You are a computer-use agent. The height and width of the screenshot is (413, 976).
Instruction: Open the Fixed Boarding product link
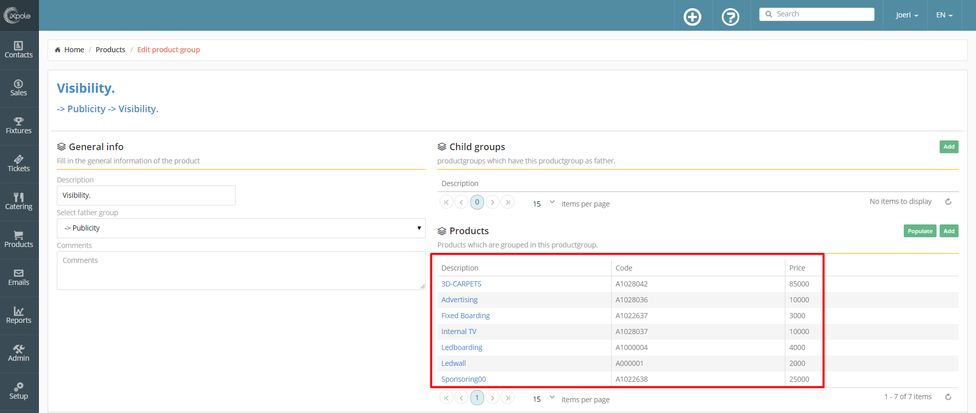(x=466, y=316)
